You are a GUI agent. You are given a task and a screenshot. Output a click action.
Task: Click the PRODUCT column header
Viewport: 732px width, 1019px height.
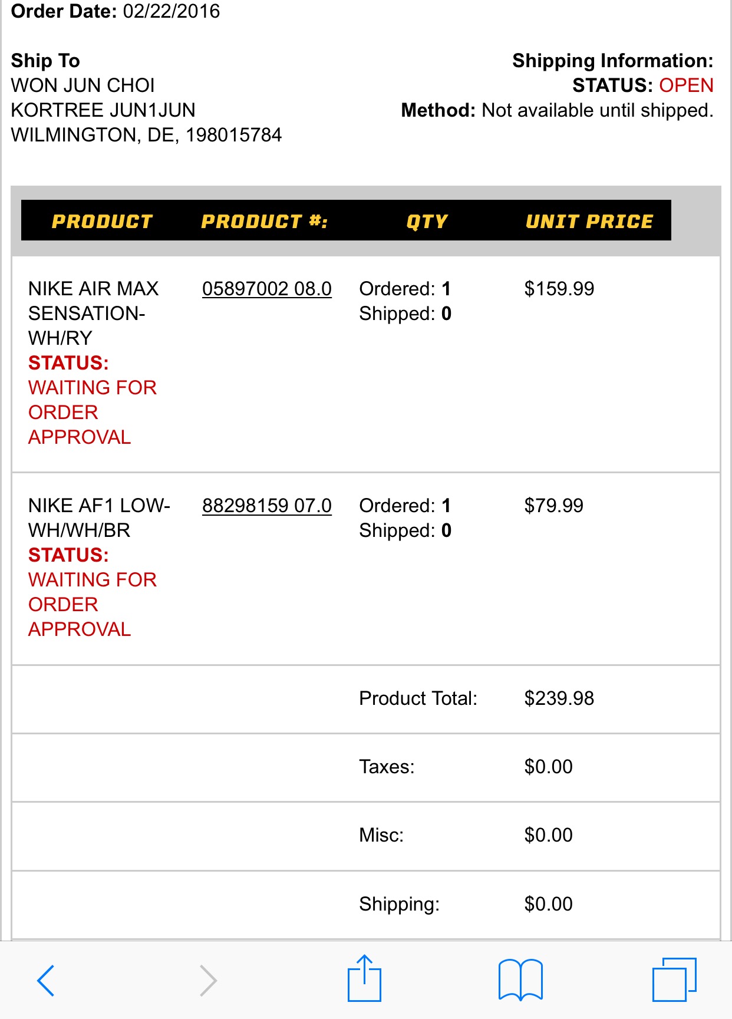[103, 221]
